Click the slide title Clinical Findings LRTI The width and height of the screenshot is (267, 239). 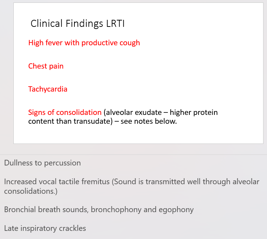[78, 24]
